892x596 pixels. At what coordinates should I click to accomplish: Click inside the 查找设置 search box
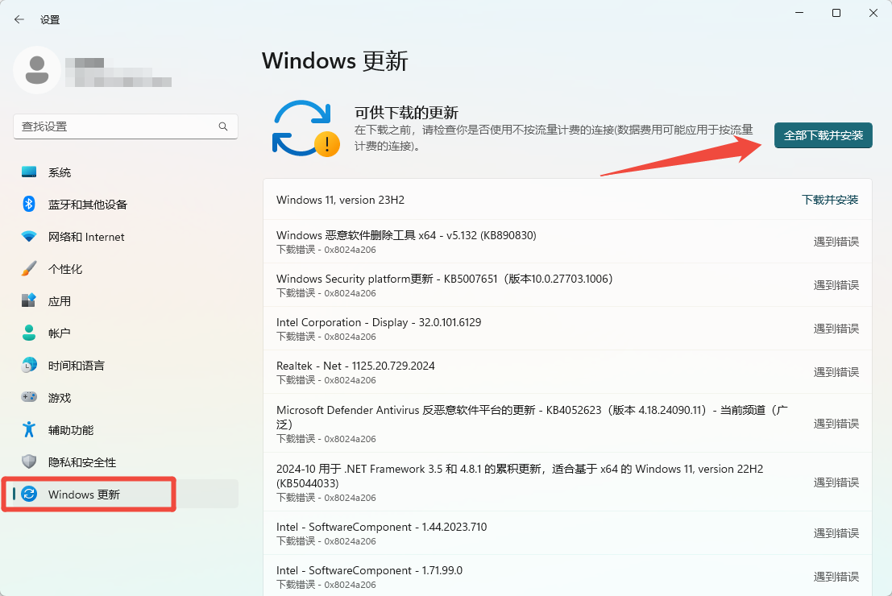tap(125, 126)
